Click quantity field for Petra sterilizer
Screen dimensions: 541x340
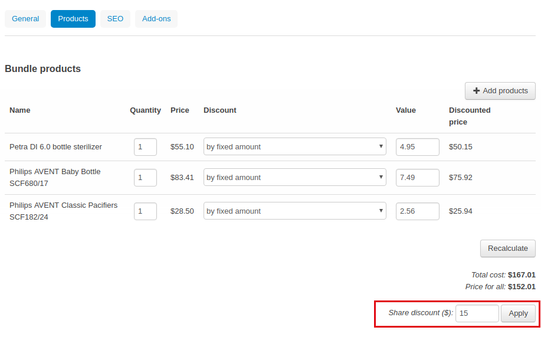tap(145, 147)
